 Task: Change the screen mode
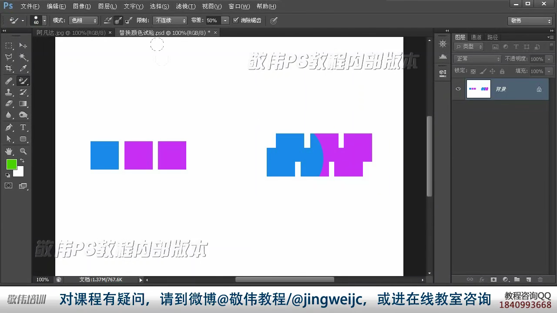tap(23, 186)
